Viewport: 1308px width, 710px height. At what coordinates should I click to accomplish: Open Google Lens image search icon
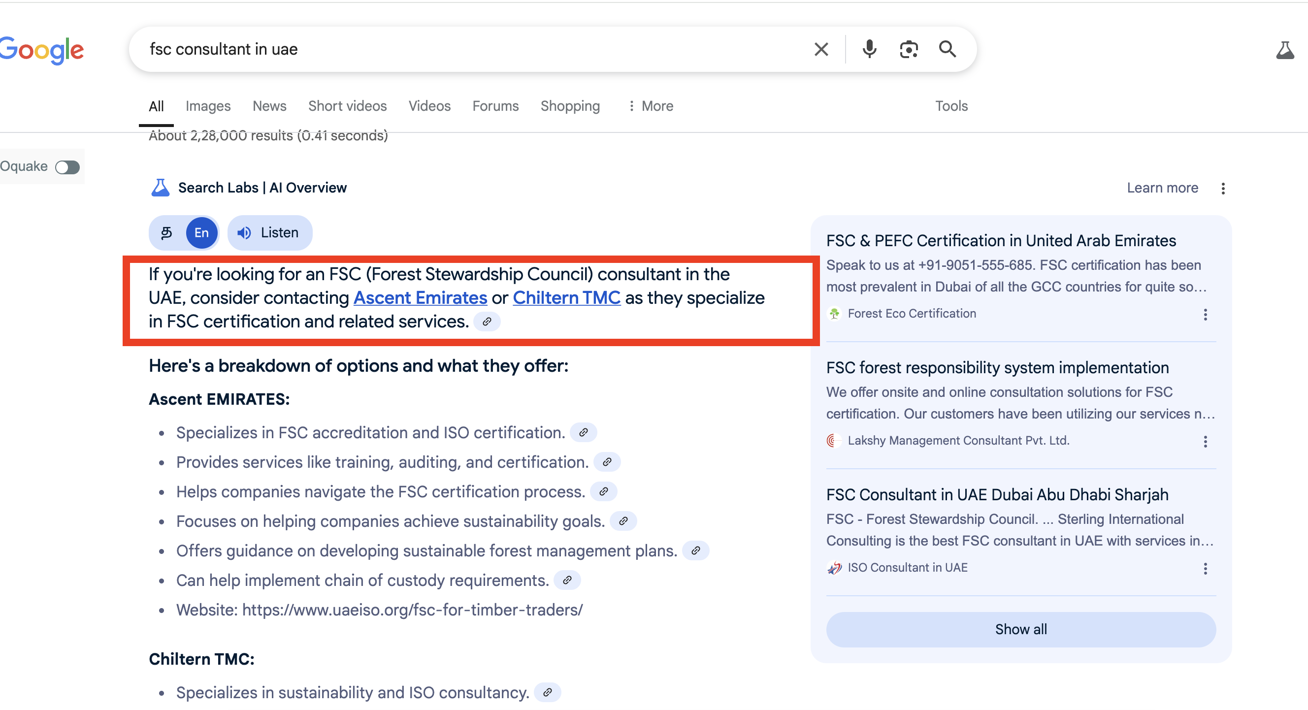point(909,49)
